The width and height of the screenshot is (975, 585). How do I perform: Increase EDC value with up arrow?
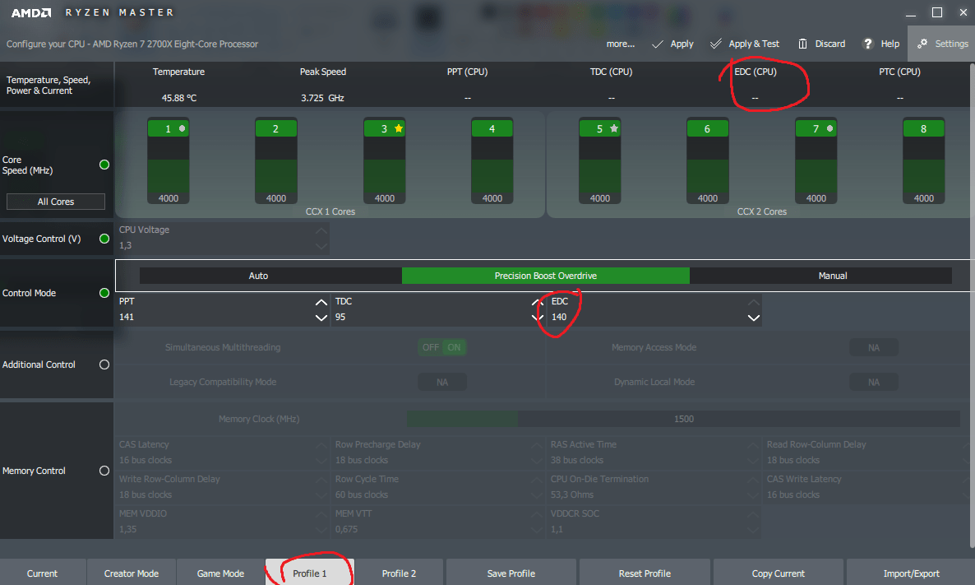pyautogui.click(x=754, y=303)
